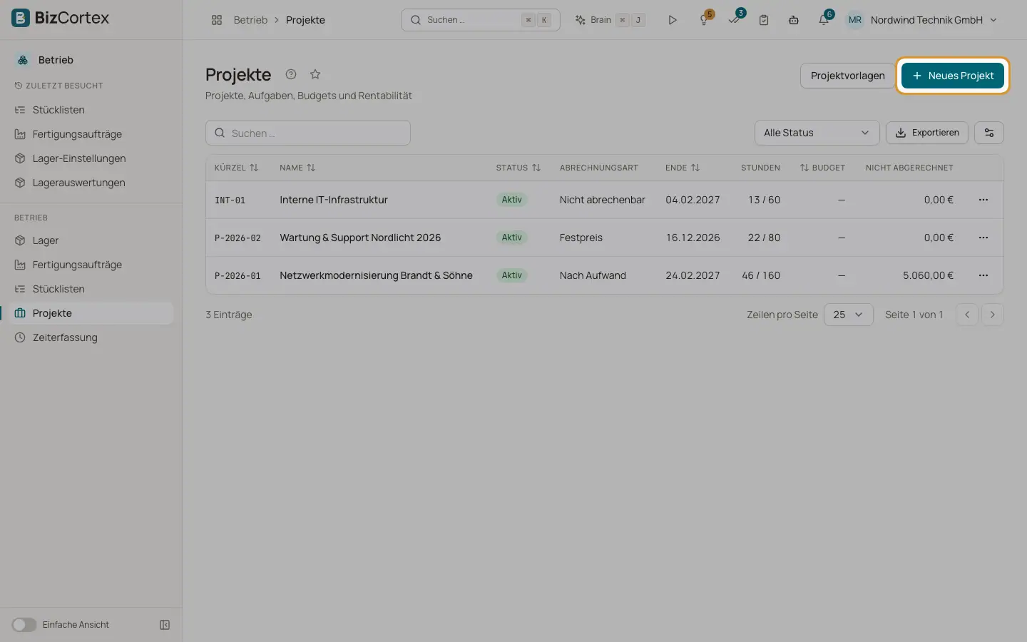Screen dimensions: 1027x642
Task: Click Betrieb in the breadcrumb
Action: 250,20
